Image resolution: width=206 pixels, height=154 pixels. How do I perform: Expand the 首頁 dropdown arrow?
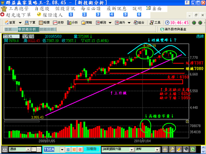click(20, 23)
